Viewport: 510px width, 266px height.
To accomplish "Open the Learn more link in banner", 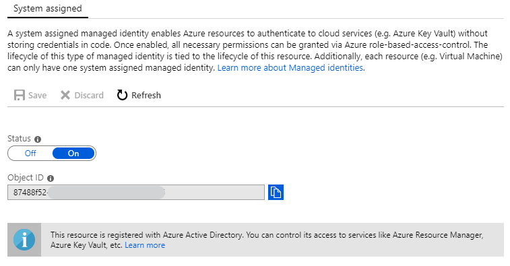I will tap(145, 245).
